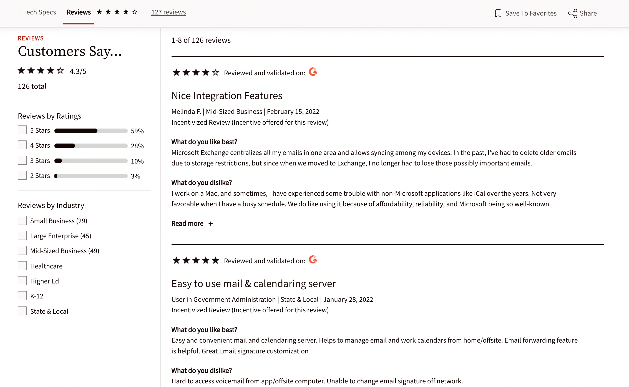Click the Share label in header
The image size is (629, 387).
(588, 13)
